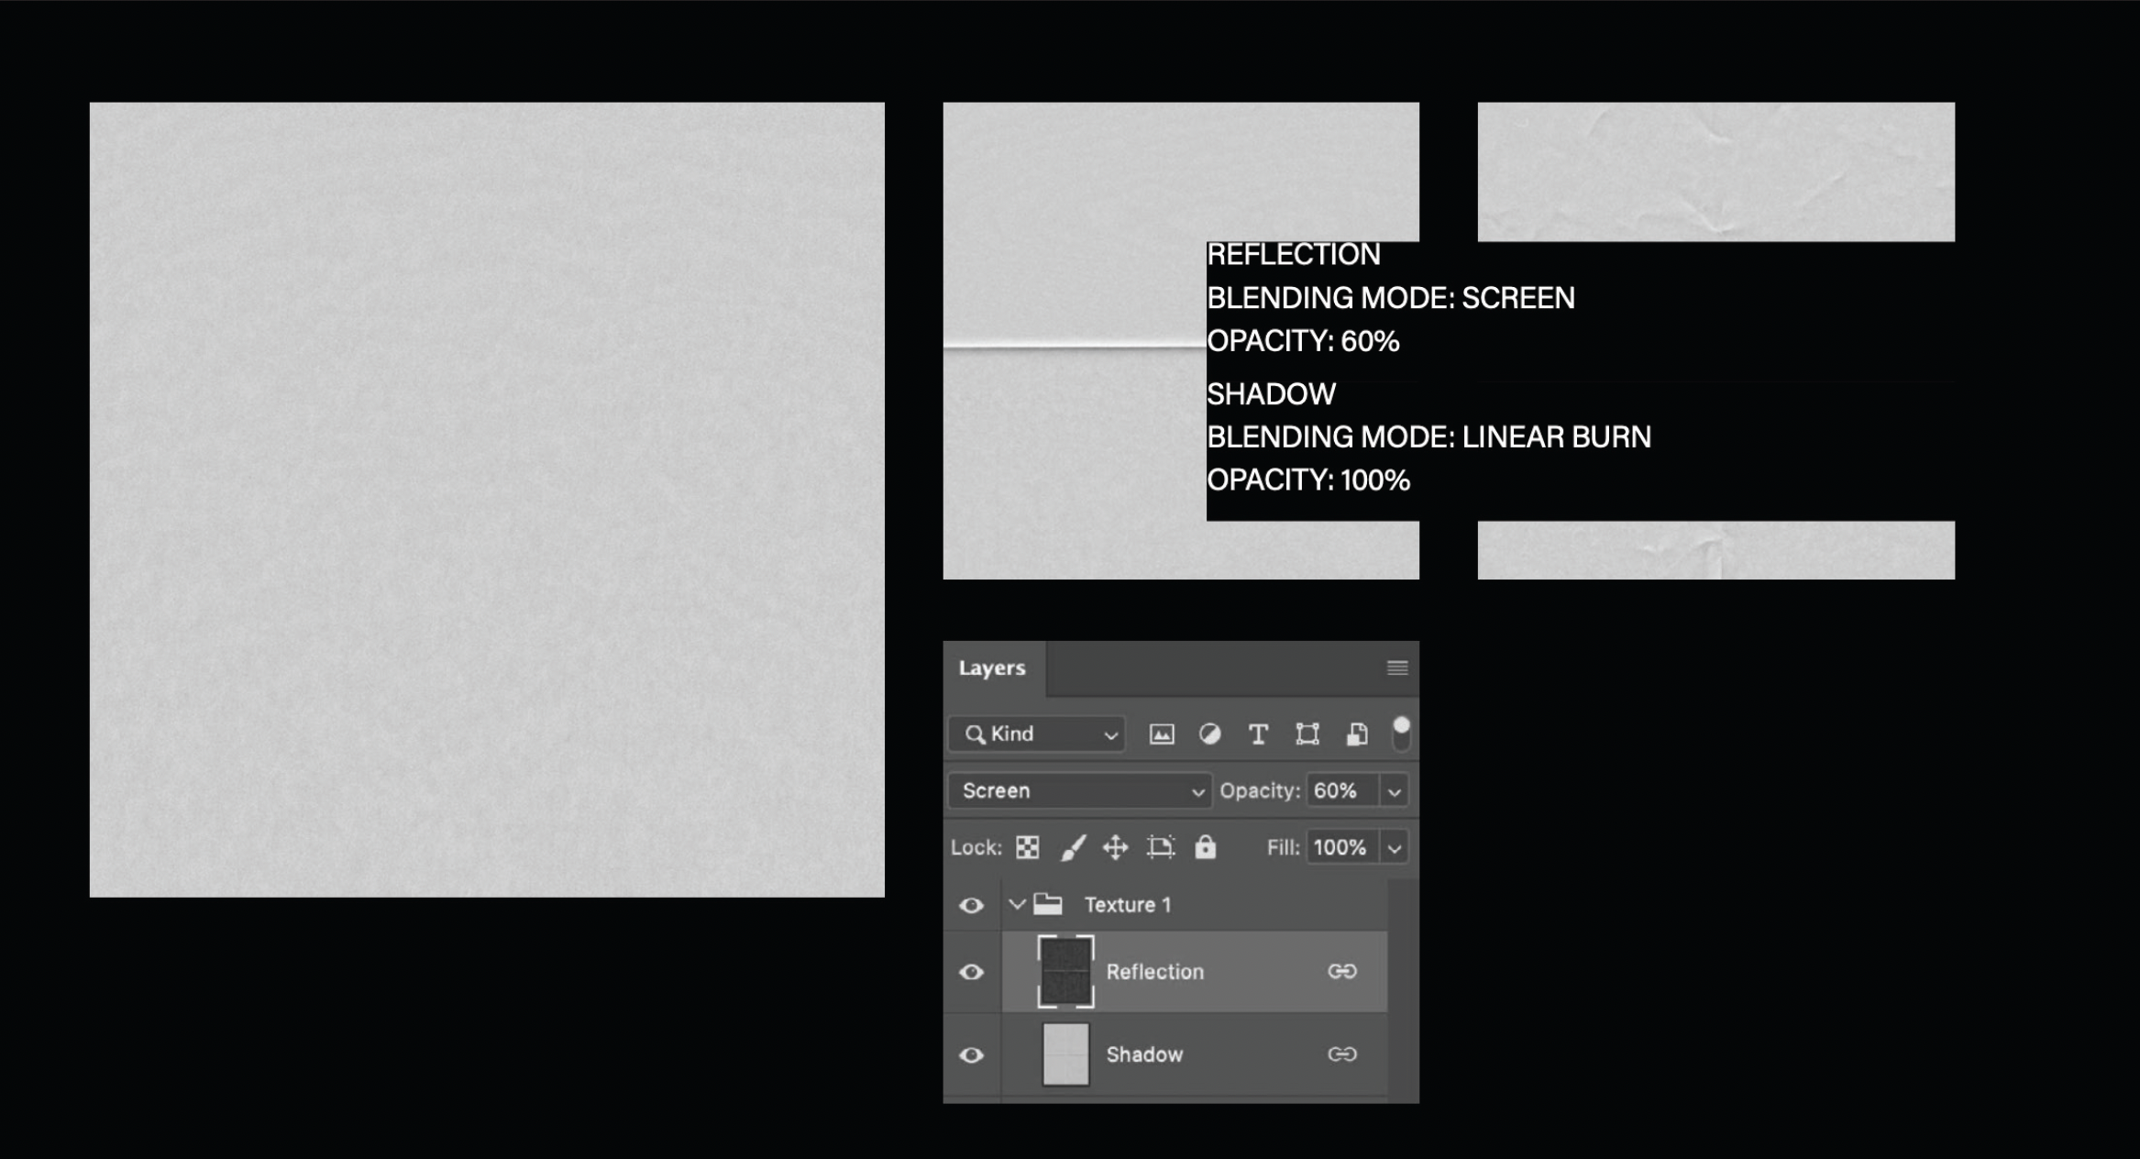The width and height of the screenshot is (2140, 1159).
Task: Lock image pixels with the brush icon
Action: pos(1072,847)
